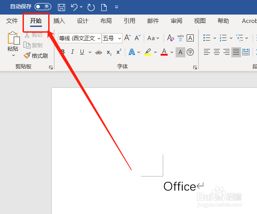Click the 复制 (Copy) button
257x214 pixels.
pos(33,45)
